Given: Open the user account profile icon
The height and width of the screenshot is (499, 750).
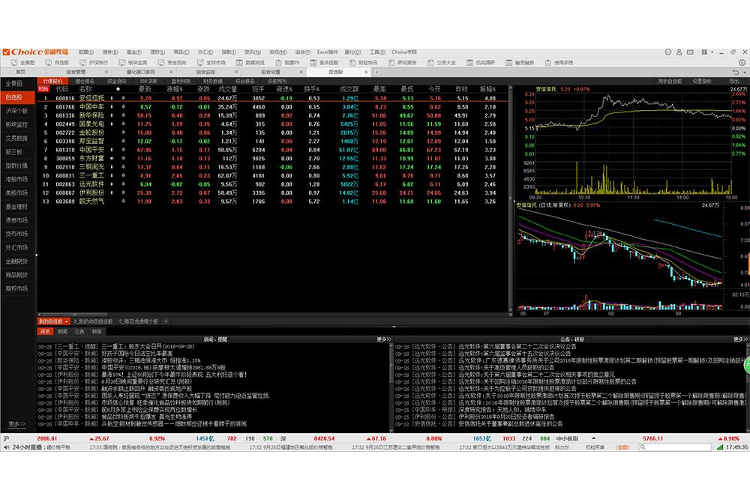Looking at the screenshot, I should click(x=679, y=52).
